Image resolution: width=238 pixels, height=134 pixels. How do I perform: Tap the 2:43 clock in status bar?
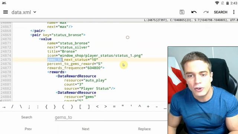(234, 3)
